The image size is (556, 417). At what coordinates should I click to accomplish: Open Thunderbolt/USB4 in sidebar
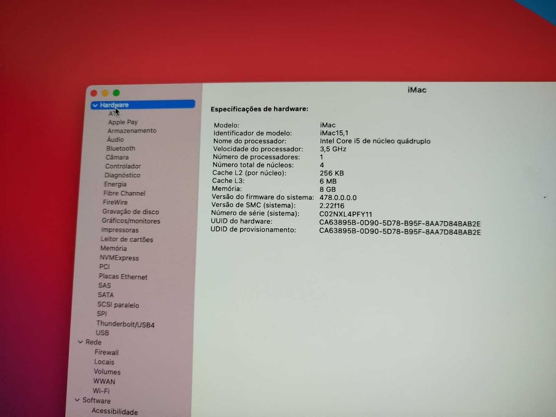125,324
